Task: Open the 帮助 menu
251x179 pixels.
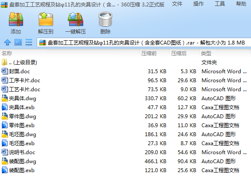Action: tap(241, 4)
